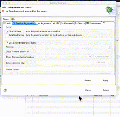Select the DirectRunner radio button
The image size is (120, 117).
pyautogui.click(x=7, y=31)
